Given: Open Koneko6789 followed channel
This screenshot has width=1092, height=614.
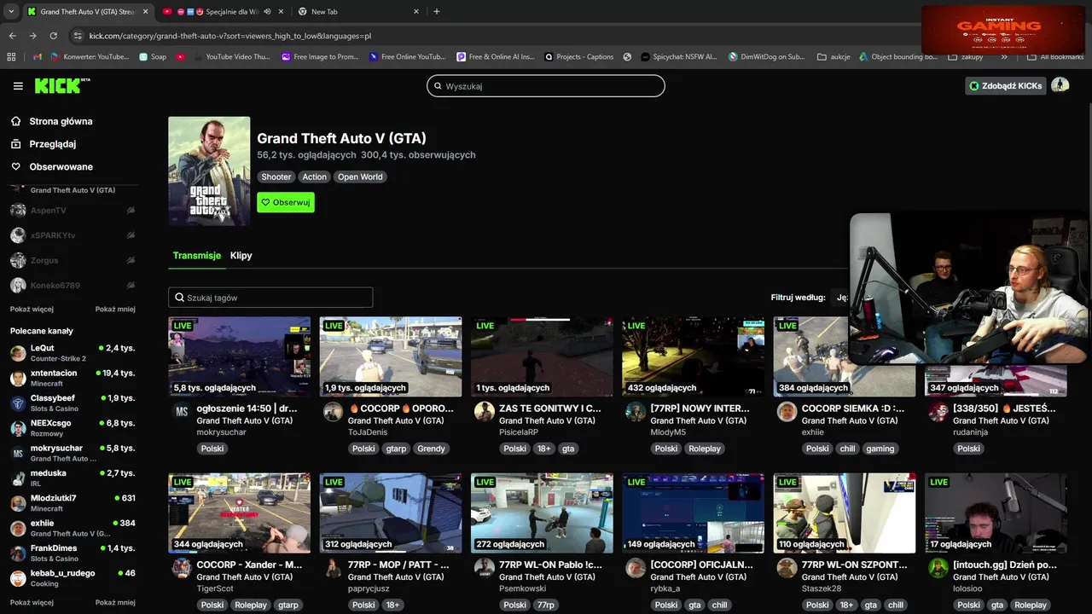Looking at the screenshot, I should coord(73,285).
